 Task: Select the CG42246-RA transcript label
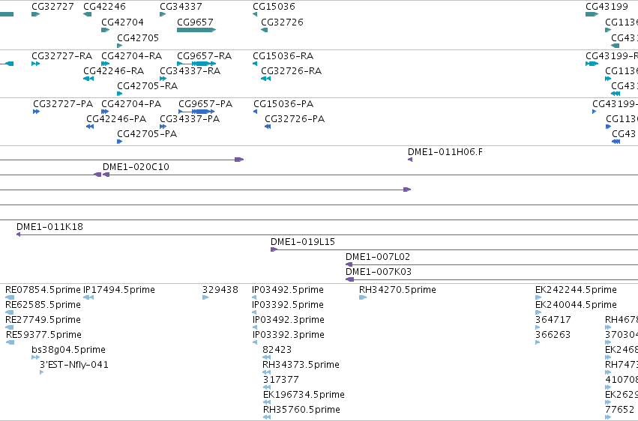point(113,71)
